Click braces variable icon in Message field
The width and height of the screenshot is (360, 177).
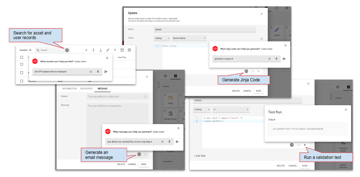point(146,154)
